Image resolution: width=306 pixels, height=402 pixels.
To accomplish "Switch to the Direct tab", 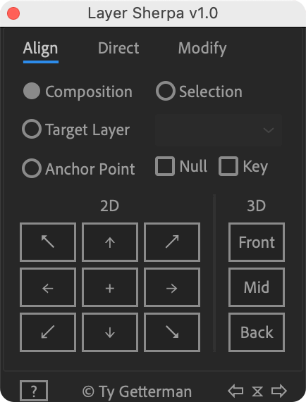I will tap(118, 48).
